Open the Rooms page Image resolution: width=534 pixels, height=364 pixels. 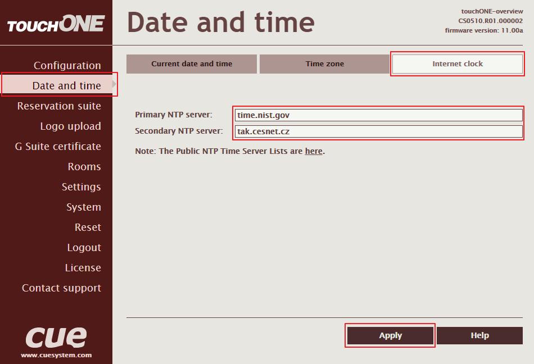coord(84,166)
